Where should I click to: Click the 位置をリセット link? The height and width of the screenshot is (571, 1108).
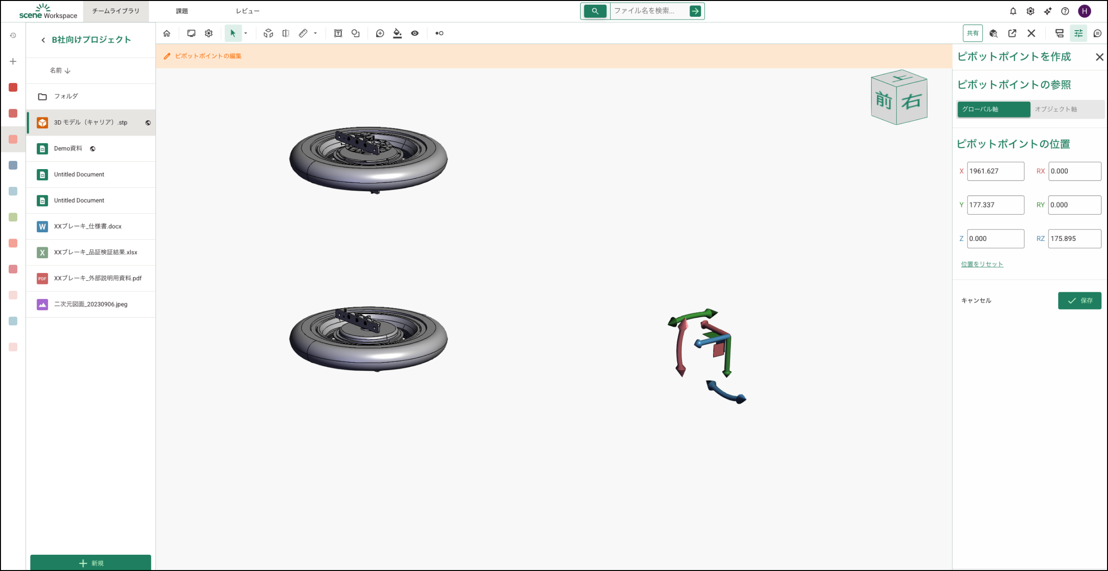(x=981, y=264)
